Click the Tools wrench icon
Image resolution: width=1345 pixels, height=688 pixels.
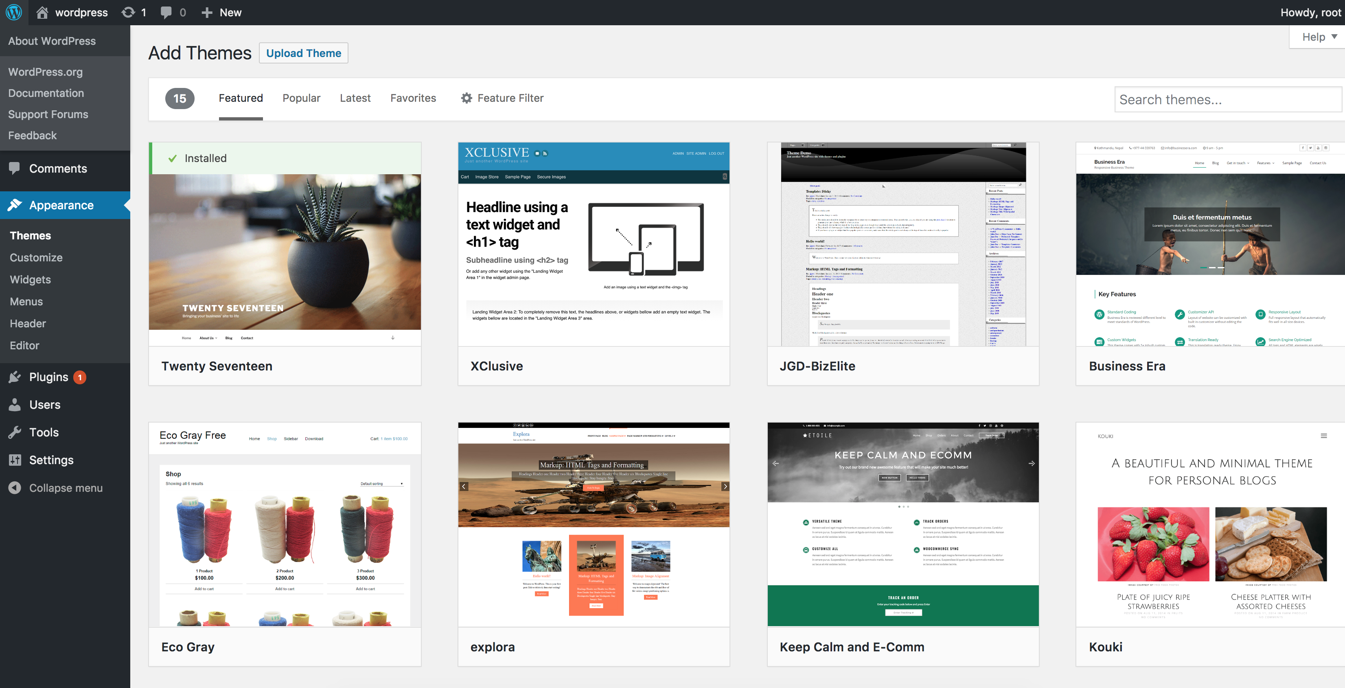(15, 432)
